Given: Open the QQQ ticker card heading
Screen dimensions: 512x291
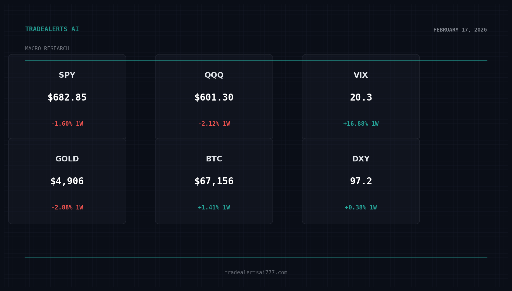Looking at the screenshot, I should [x=214, y=75].
